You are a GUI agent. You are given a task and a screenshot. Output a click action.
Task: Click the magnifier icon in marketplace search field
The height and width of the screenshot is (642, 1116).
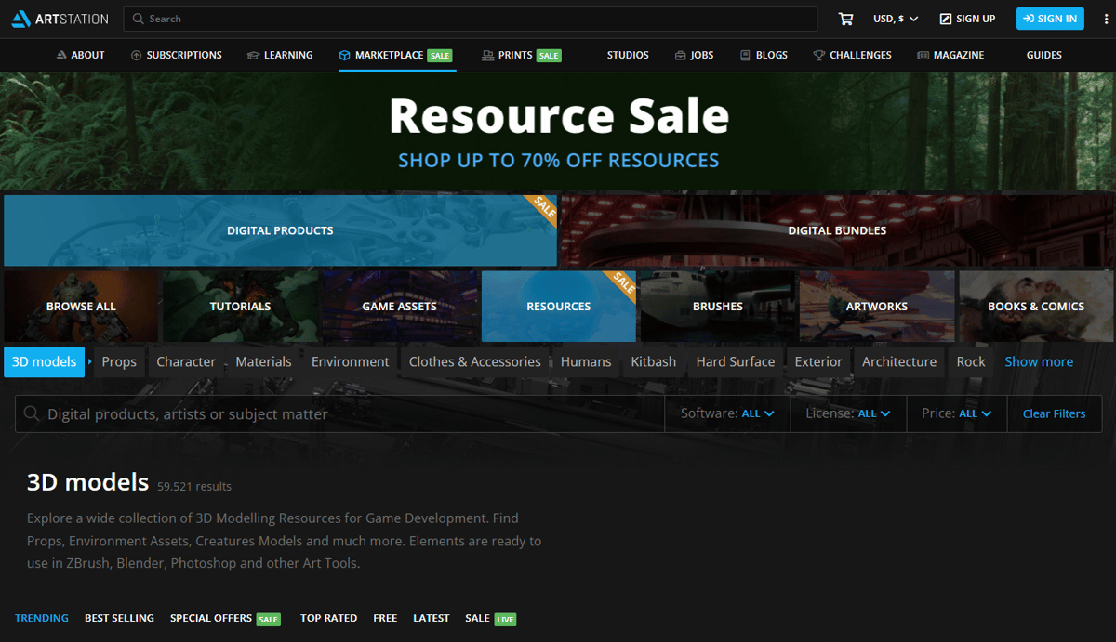[x=32, y=414]
